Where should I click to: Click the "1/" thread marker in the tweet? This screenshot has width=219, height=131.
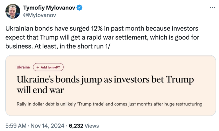107,46
